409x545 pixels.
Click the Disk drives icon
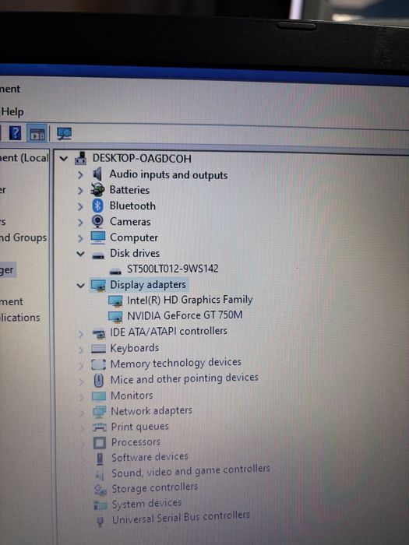coord(98,255)
